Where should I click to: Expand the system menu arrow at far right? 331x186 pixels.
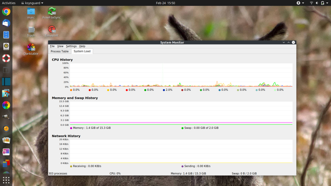tap(327, 3)
